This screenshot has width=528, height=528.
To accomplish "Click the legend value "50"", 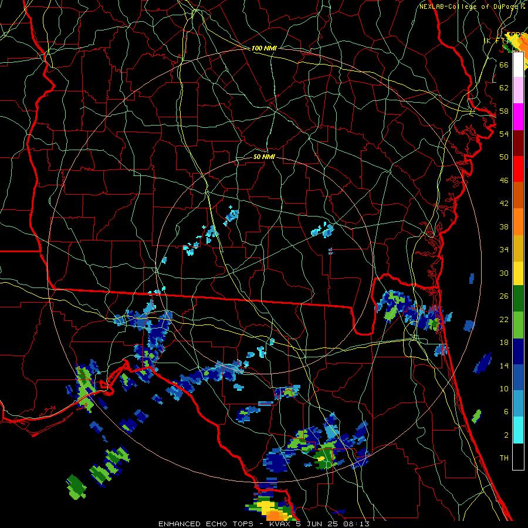I will 504,157.
